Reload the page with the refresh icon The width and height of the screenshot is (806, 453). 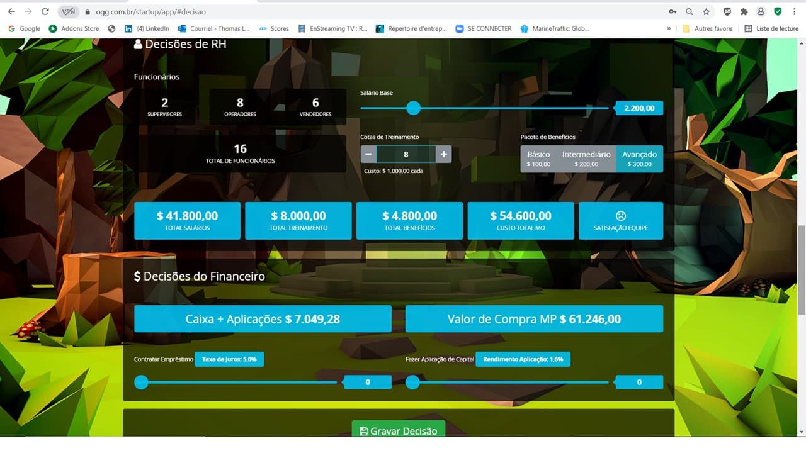(x=45, y=11)
